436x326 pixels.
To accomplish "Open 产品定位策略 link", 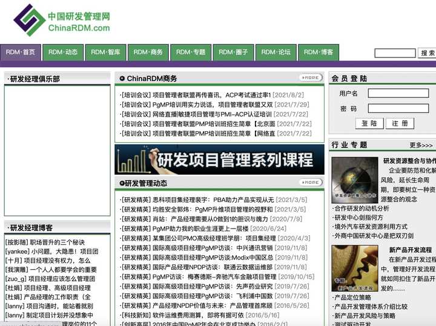I will click(352, 298).
